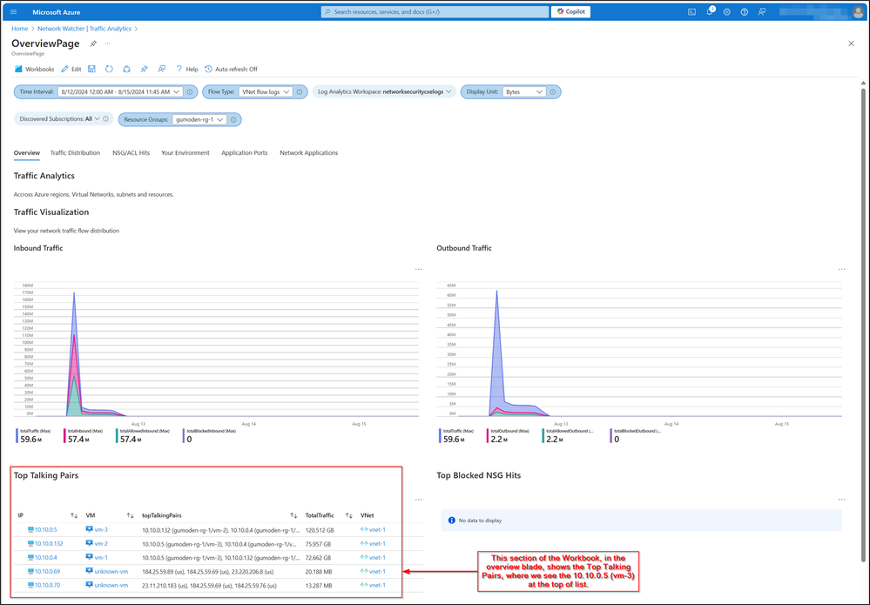Open the Azure portal hamburger menu
870x605 pixels.
(x=13, y=11)
